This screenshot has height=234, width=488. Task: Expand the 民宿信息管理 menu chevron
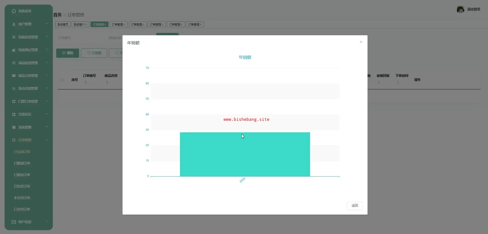click(47, 37)
